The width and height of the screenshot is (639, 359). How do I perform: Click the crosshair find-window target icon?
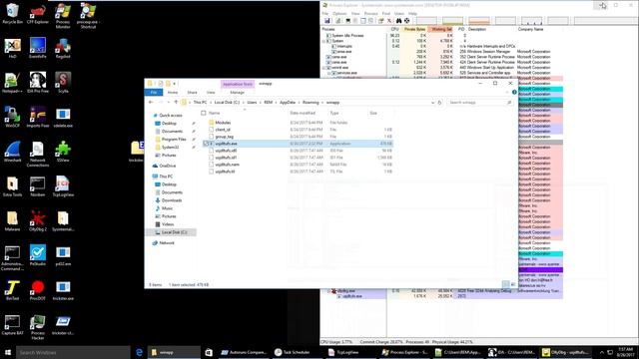(x=406, y=21)
